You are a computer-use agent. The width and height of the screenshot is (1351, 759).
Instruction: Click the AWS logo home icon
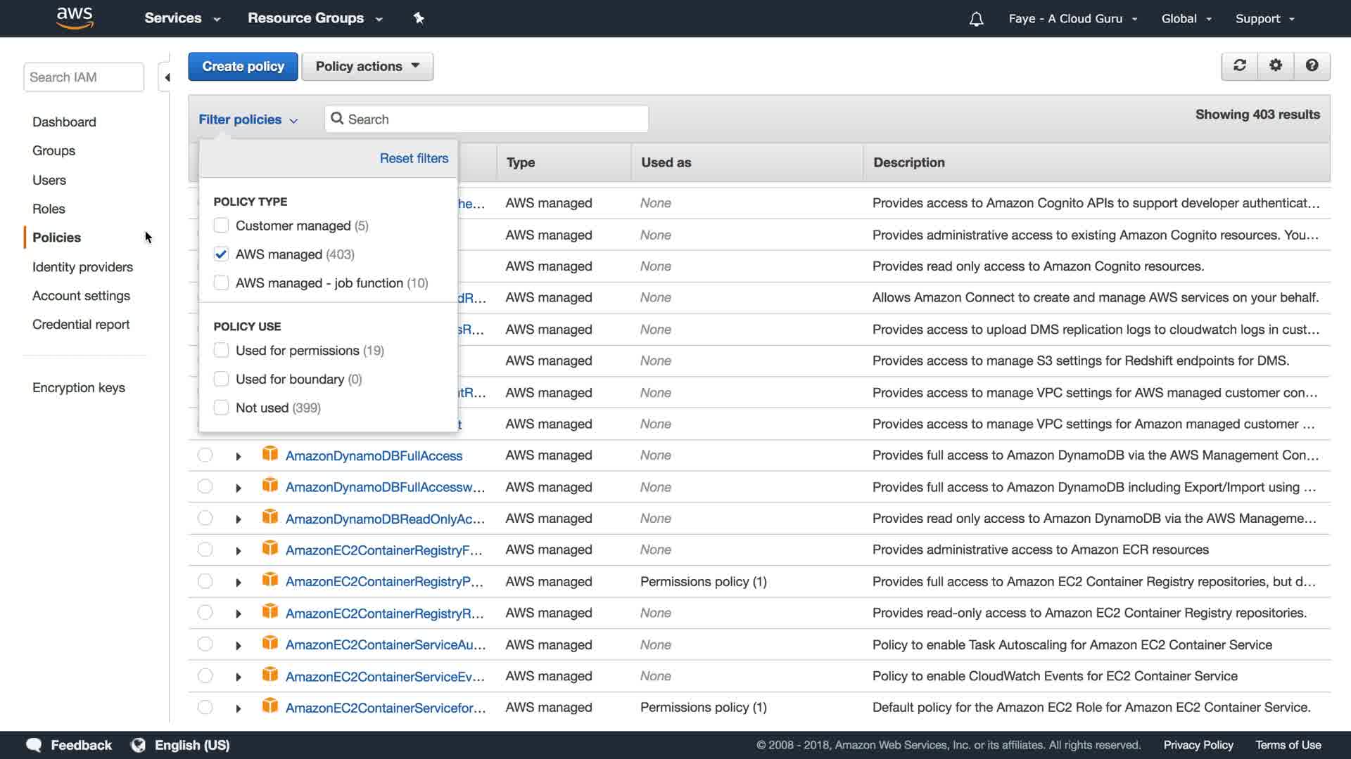pyautogui.click(x=75, y=18)
